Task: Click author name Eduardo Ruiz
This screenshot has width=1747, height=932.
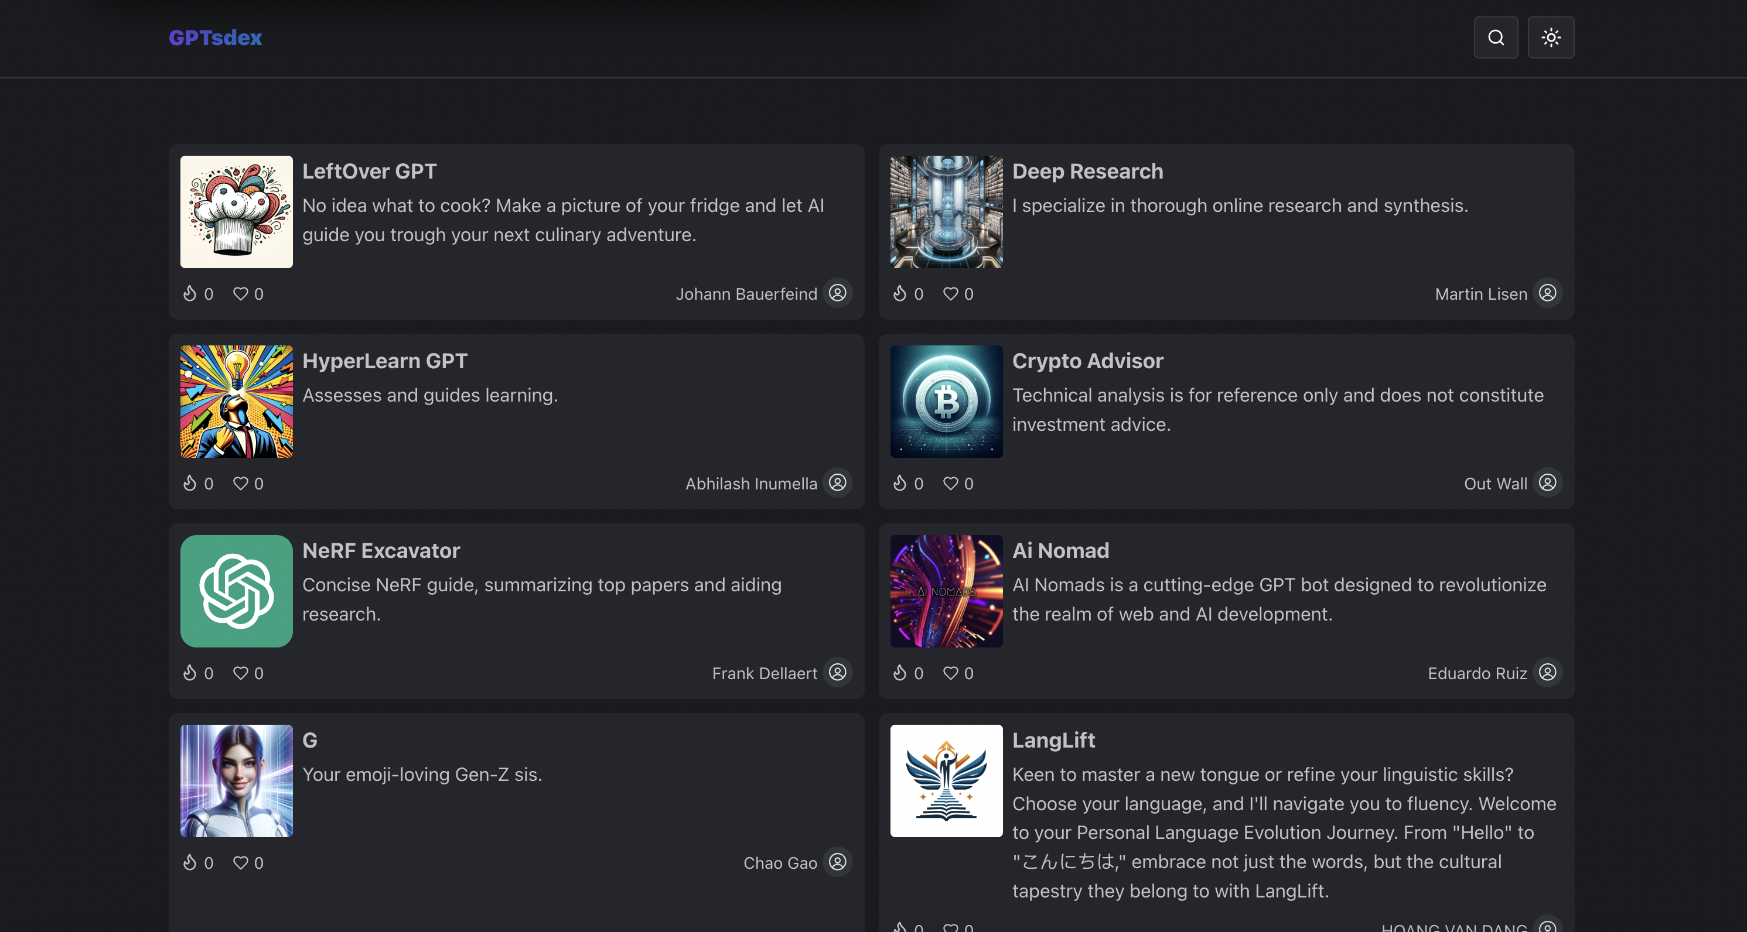Action: pos(1476,673)
